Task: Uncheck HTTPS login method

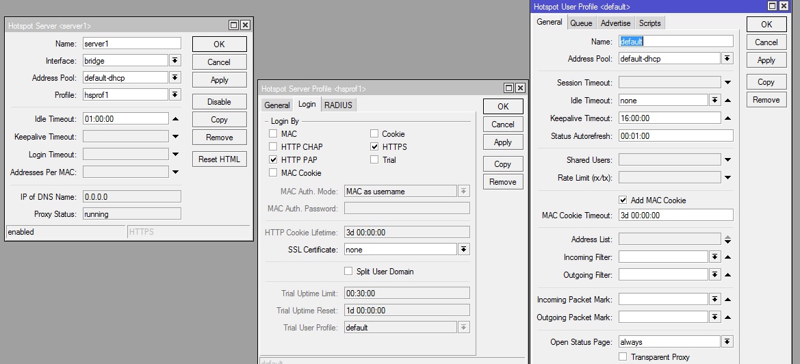Action: 374,147
